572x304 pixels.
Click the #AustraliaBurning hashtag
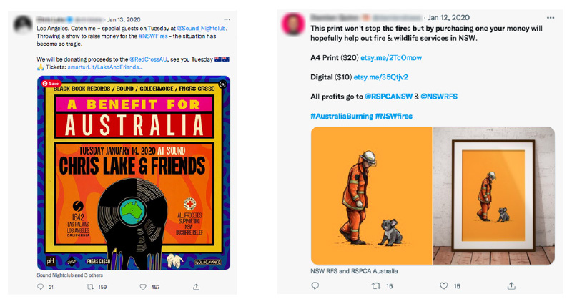point(341,116)
